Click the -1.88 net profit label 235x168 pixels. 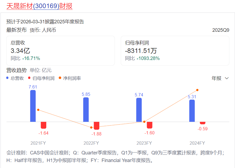(x=96, y=134)
